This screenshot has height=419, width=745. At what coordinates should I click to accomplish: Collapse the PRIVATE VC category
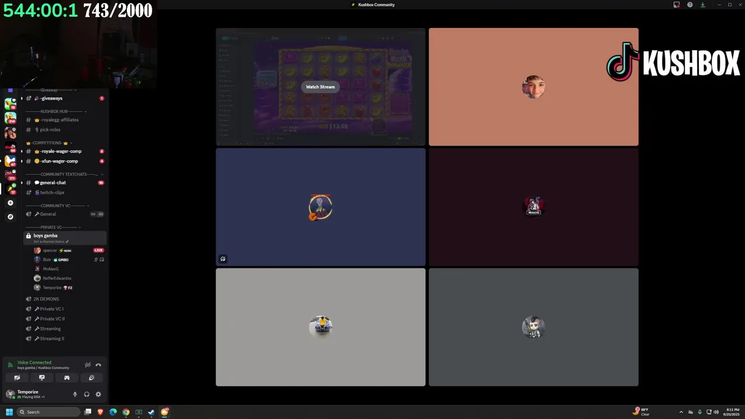pyautogui.click(x=52, y=227)
